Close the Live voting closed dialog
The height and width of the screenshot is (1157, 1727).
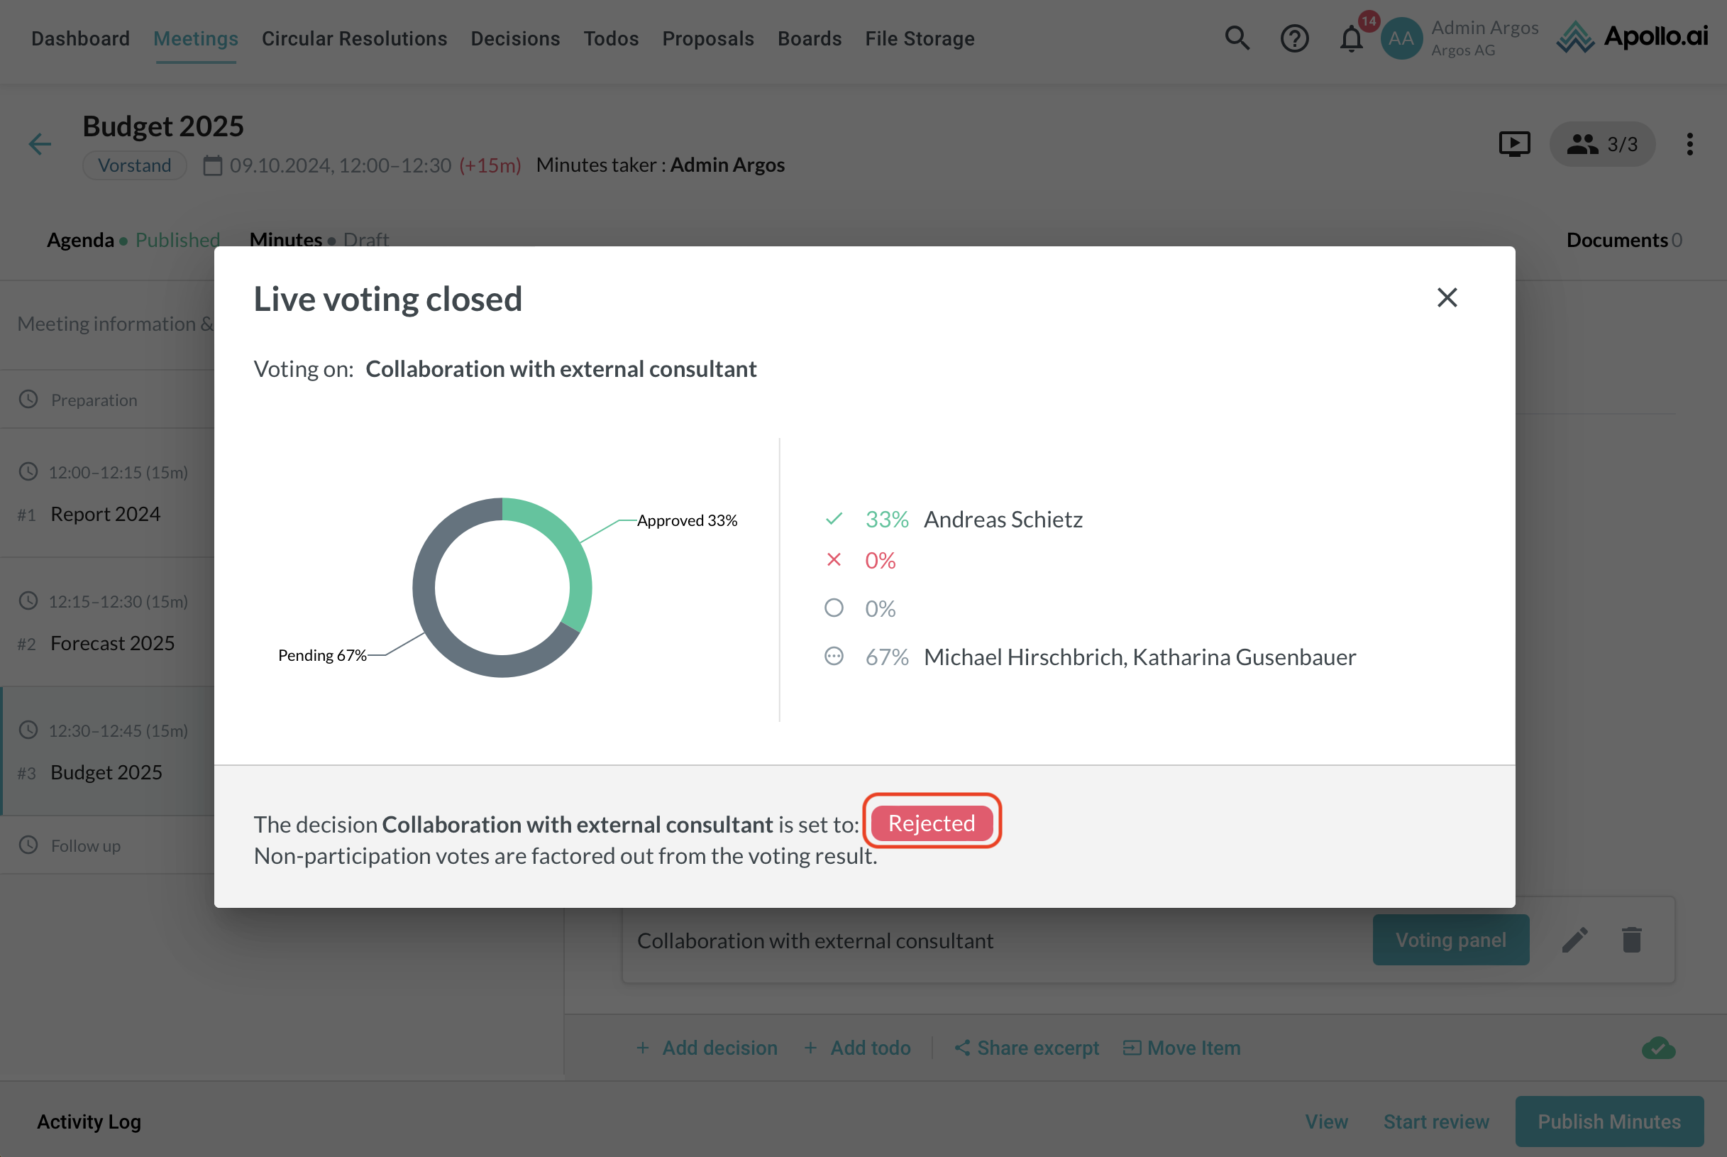click(x=1447, y=297)
